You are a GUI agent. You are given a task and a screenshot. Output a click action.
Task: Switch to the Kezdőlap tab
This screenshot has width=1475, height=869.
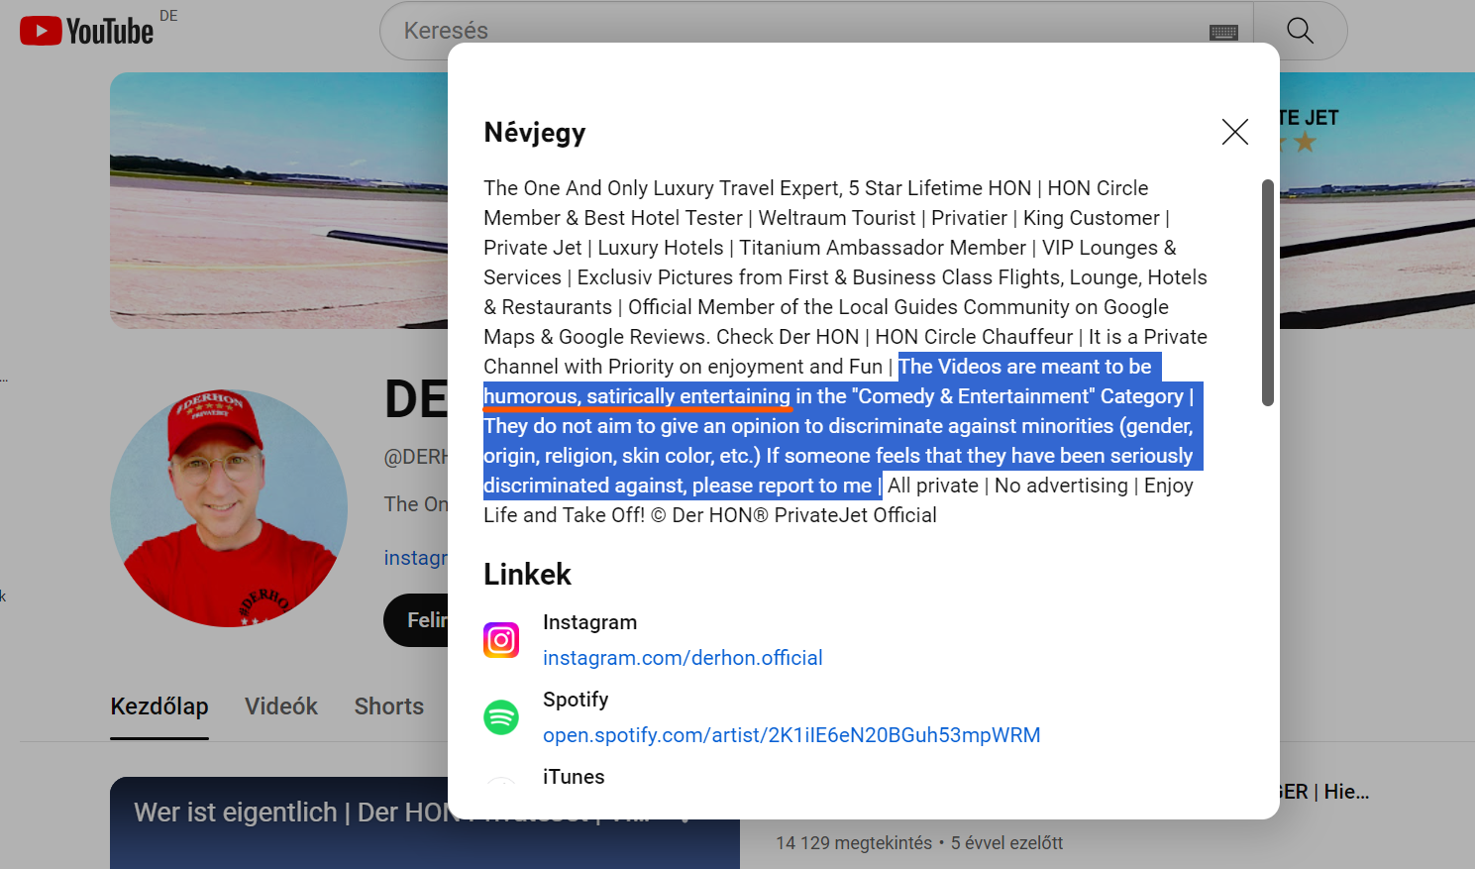(x=159, y=706)
